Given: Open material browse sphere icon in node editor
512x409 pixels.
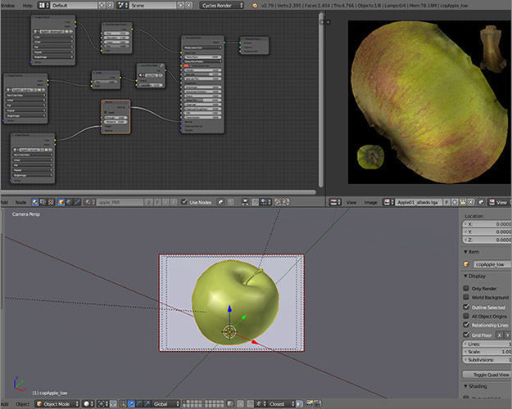Looking at the screenshot, I should click(x=88, y=202).
